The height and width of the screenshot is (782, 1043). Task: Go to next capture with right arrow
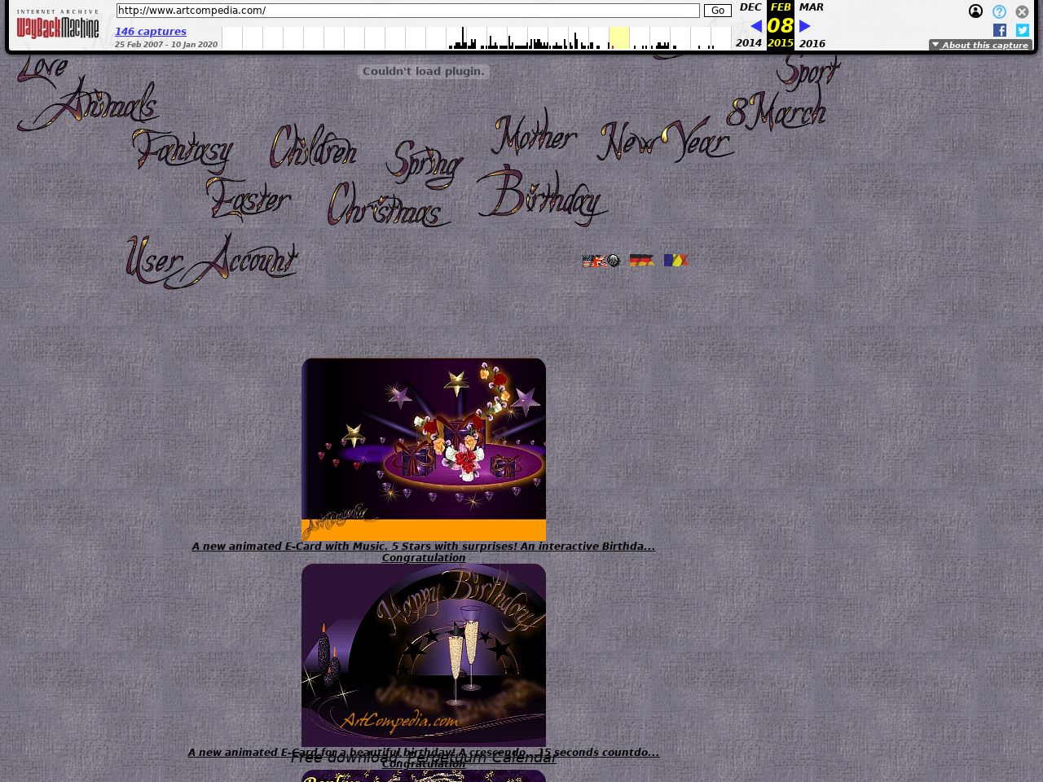point(805,26)
